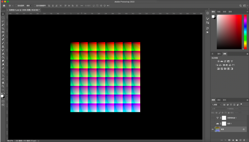This screenshot has height=142, width=249.
Task: Click the color picker gradient field
Action: tap(229, 32)
